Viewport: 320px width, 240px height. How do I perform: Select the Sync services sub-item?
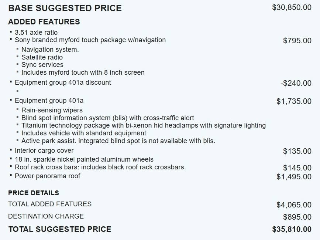pyautogui.click(x=42, y=65)
